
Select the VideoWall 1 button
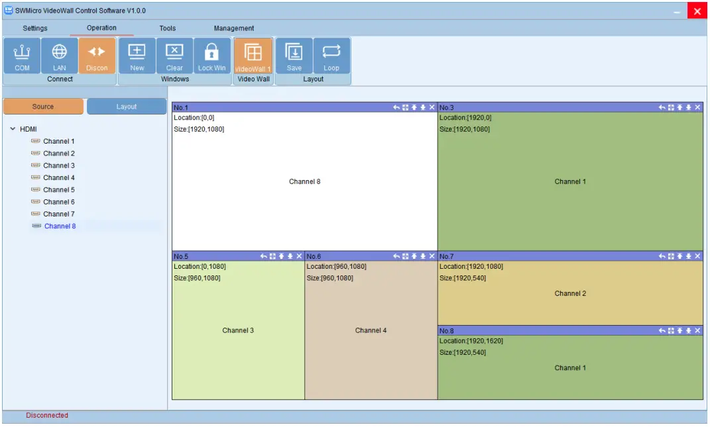(x=253, y=56)
